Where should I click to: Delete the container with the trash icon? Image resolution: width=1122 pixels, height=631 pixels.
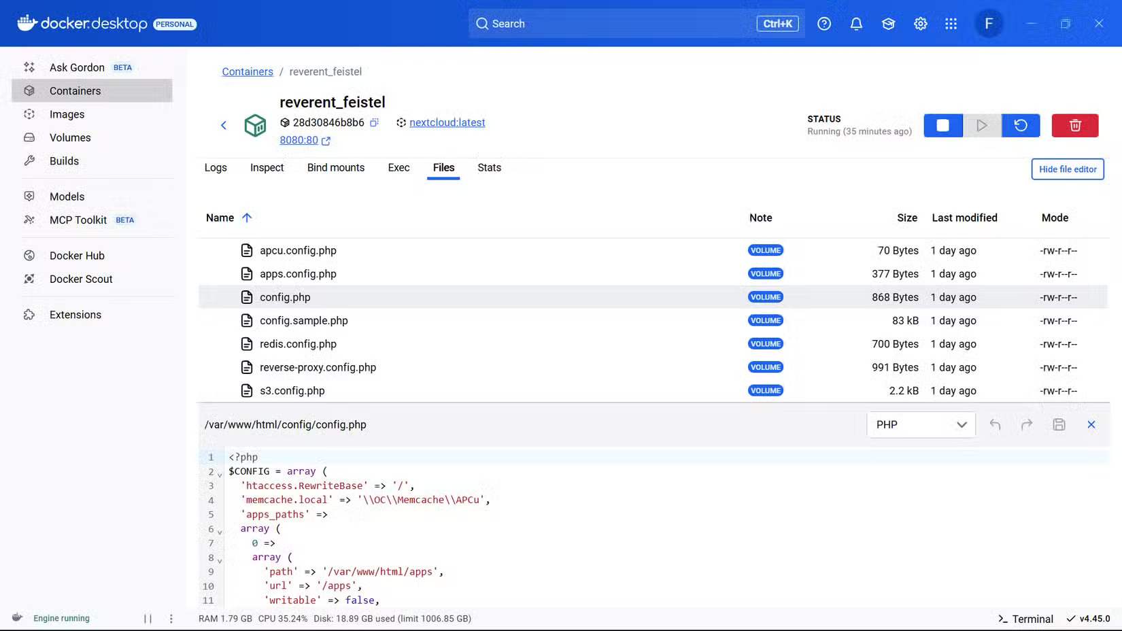(x=1074, y=125)
